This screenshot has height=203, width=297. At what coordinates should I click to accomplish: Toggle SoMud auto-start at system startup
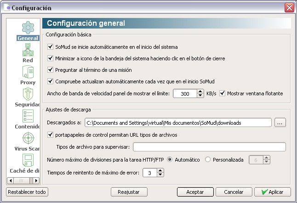point(50,46)
